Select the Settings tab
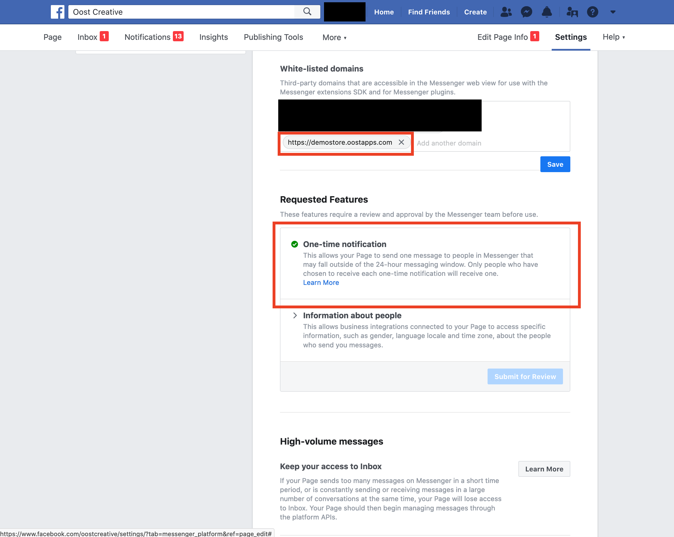This screenshot has height=537, width=674. tap(571, 37)
